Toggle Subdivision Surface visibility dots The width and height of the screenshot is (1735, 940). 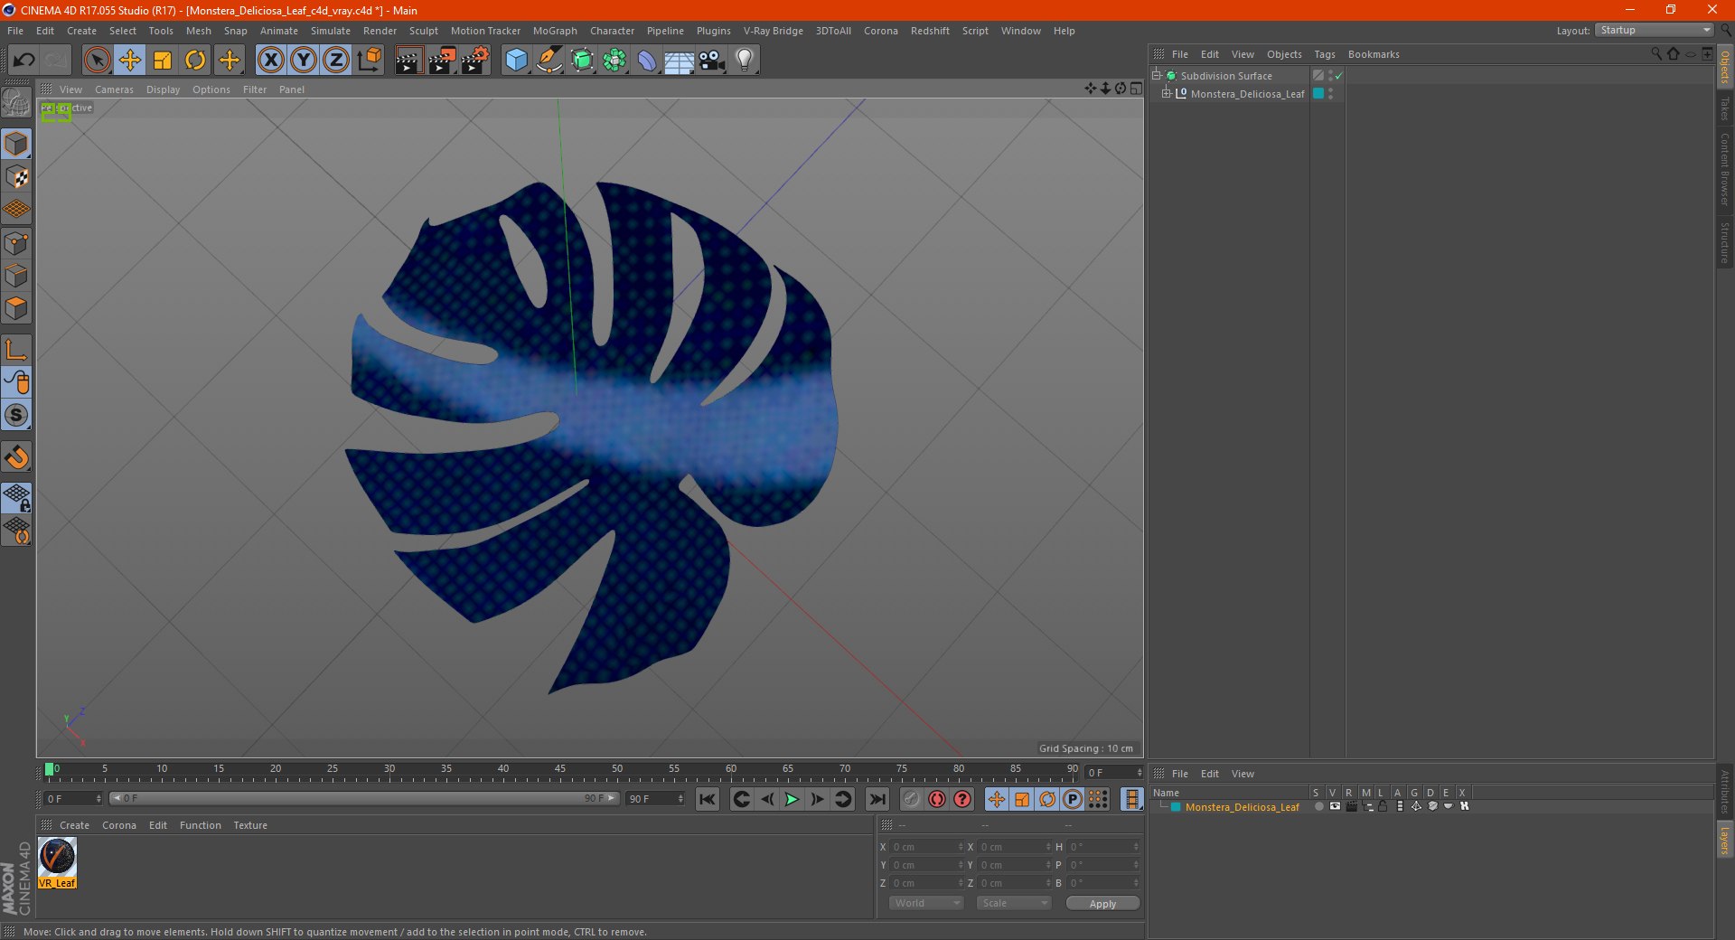(x=1330, y=75)
